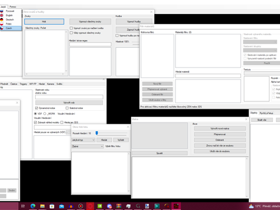Switch to the Hledat tab
Image resolution: width=280 pixels, height=210 pixels.
42,84
